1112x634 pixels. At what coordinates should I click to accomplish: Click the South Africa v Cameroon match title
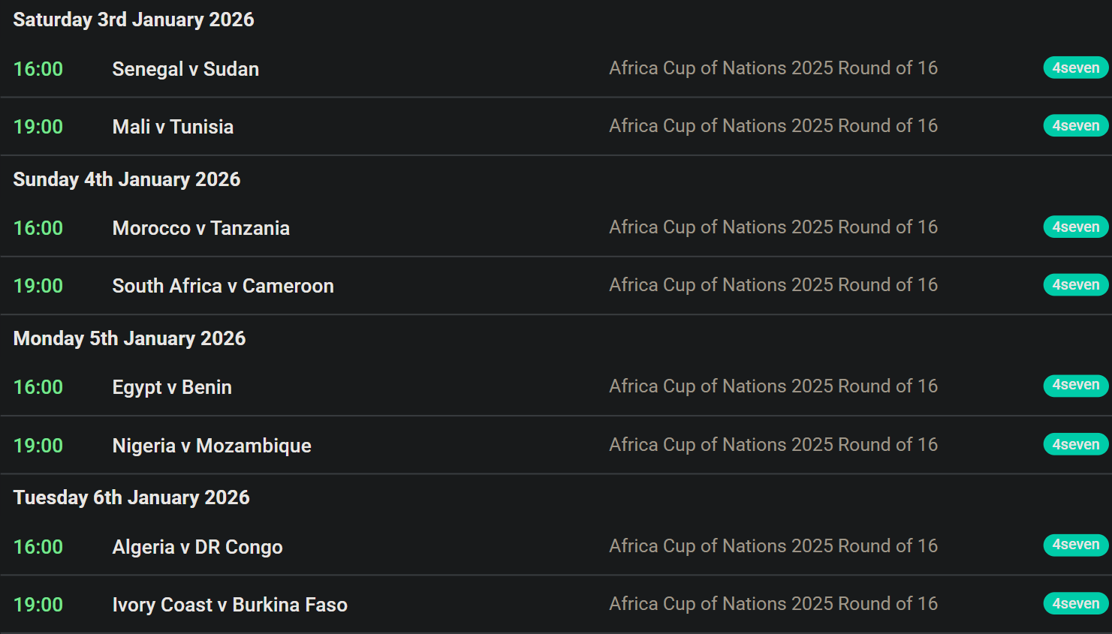point(223,286)
